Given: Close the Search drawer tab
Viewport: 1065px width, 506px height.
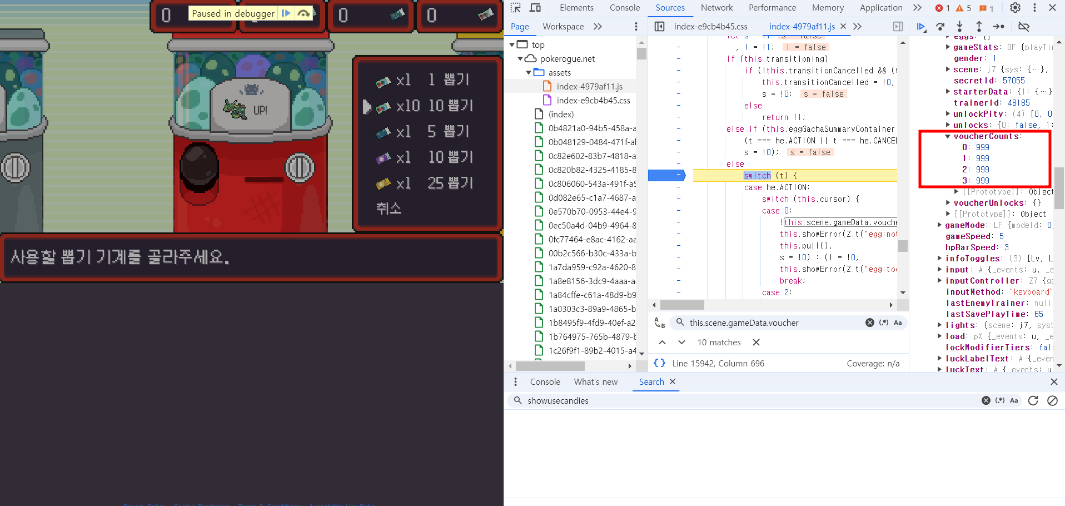Looking at the screenshot, I should coord(673,381).
